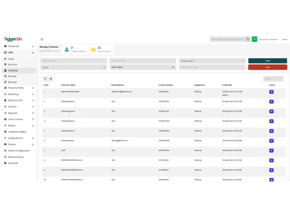Open Renewal in the CRM menu

pyautogui.click(x=12, y=82)
